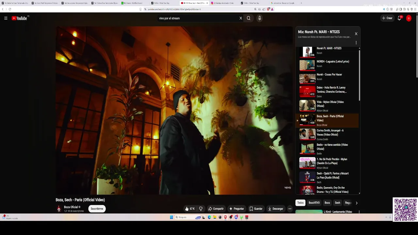This screenshot has width=418, height=235.
Task: Open the Compartir share dialog
Action: pos(216,209)
